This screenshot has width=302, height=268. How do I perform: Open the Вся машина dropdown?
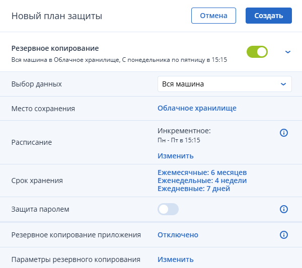(224, 84)
